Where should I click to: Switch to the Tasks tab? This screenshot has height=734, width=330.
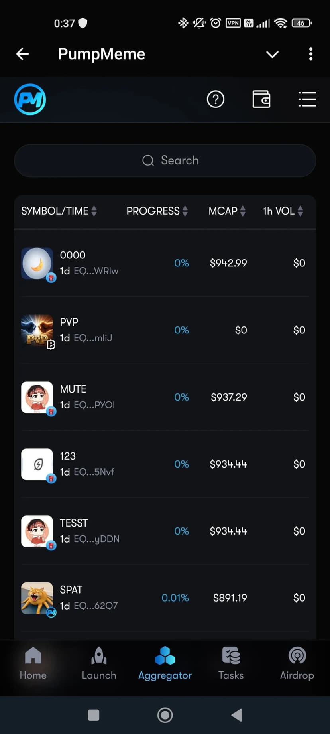click(231, 664)
